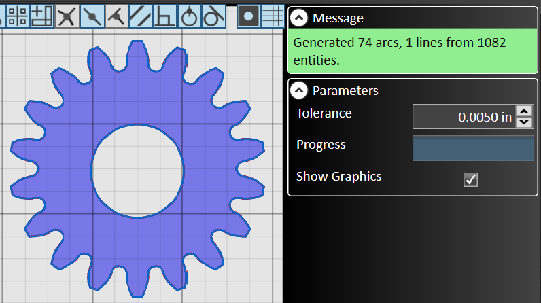Click the Tolerance input field
The width and height of the screenshot is (541, 303).
[x=464, y=117]
